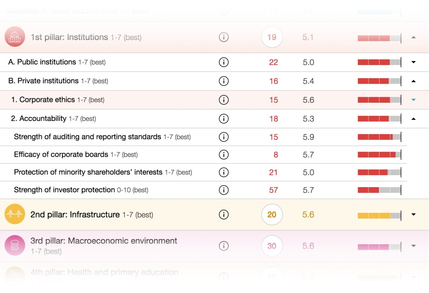
Task: View info for auditing and reporting standards
Action: (x=224, y=137)
